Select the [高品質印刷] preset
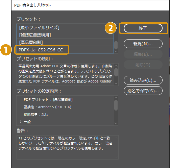Viewport: 170px width, 168px height. [x=65, y=42]
